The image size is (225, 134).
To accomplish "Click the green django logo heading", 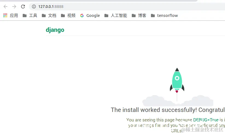I will (x=55, y=30).
